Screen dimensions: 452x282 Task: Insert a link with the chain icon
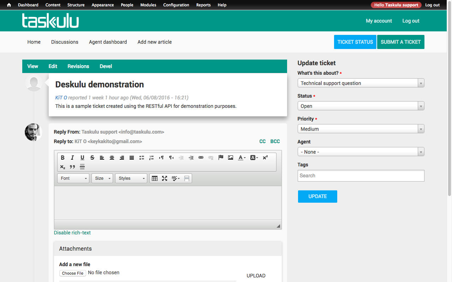[201, 158]
